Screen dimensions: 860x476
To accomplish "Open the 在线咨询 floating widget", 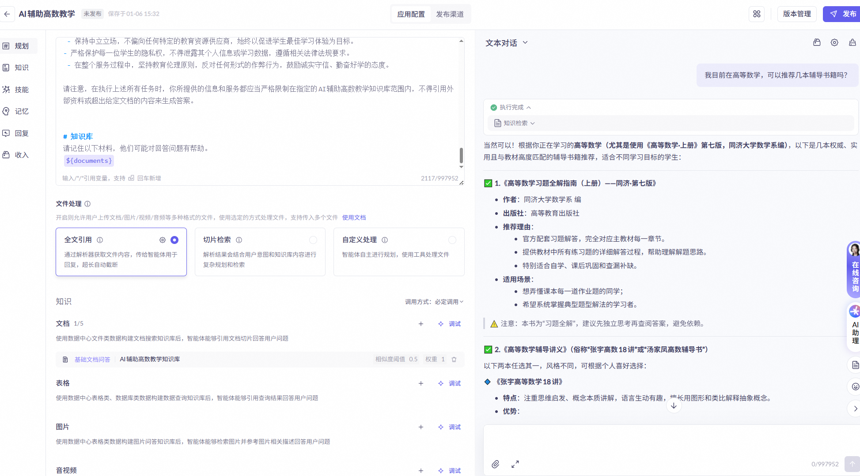I will tap(854, 270).
